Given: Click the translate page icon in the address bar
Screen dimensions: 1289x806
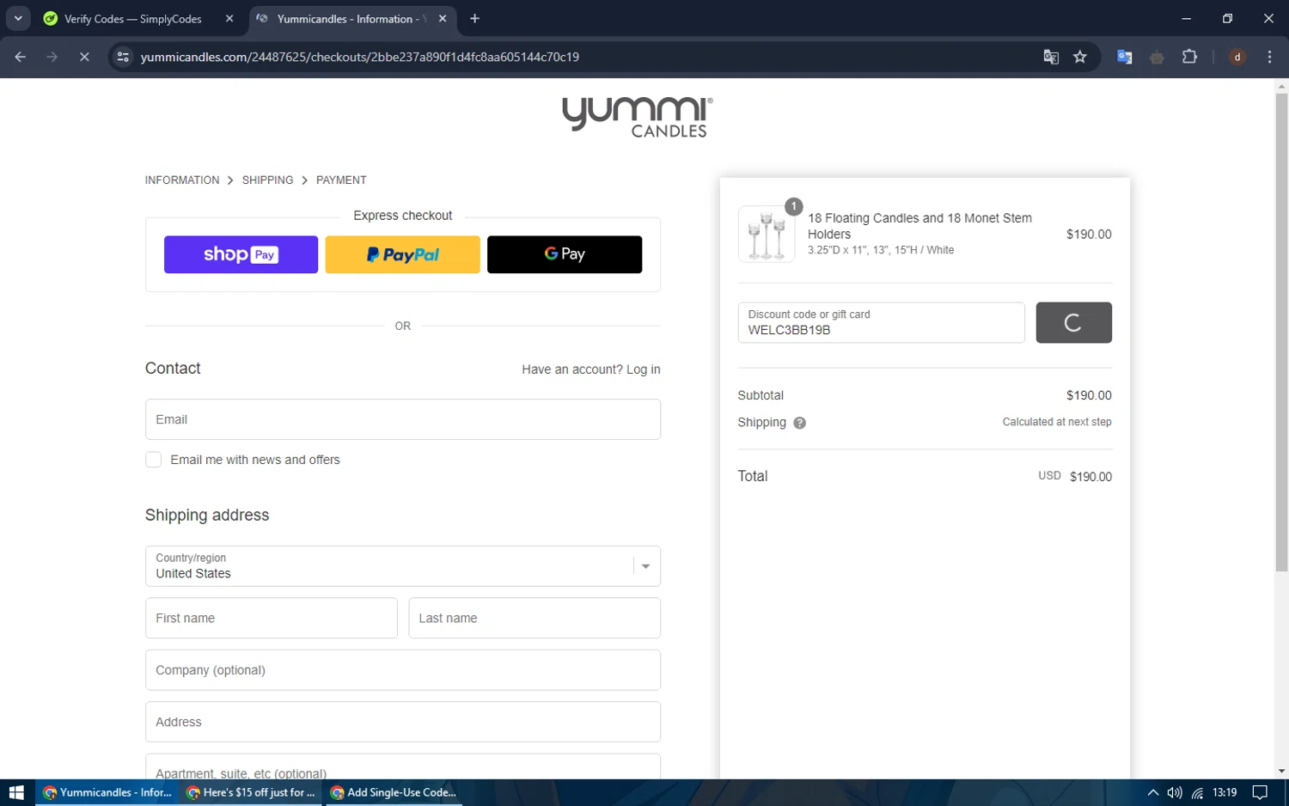Looking at the screenshot, I should pos(1050,57).
